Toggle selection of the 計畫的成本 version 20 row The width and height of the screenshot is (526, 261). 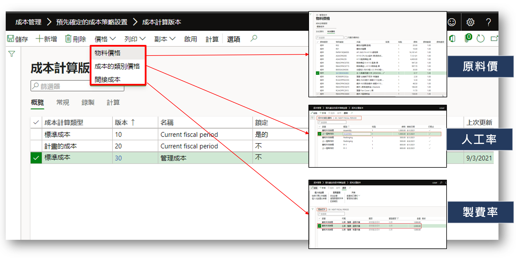point(36,146)
